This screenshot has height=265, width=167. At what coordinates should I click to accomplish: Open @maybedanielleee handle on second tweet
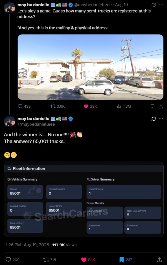[36, 124]
